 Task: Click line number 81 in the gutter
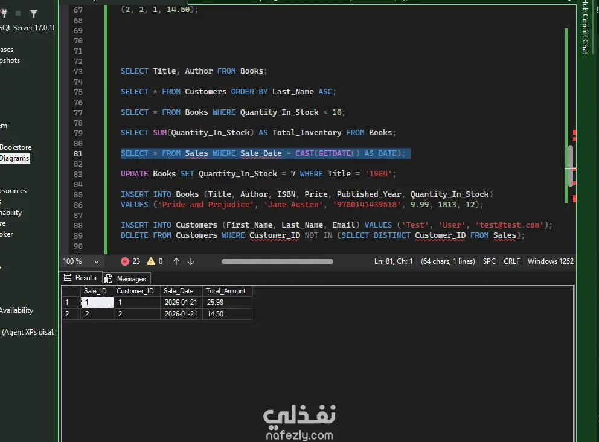(78, 153)
